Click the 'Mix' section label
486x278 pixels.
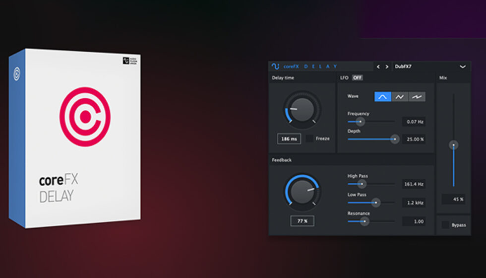click(443, 78)
